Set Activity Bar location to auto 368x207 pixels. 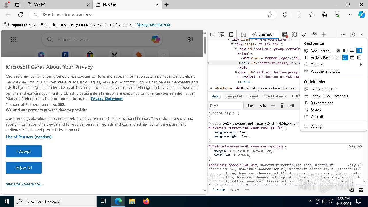point(345,57)
